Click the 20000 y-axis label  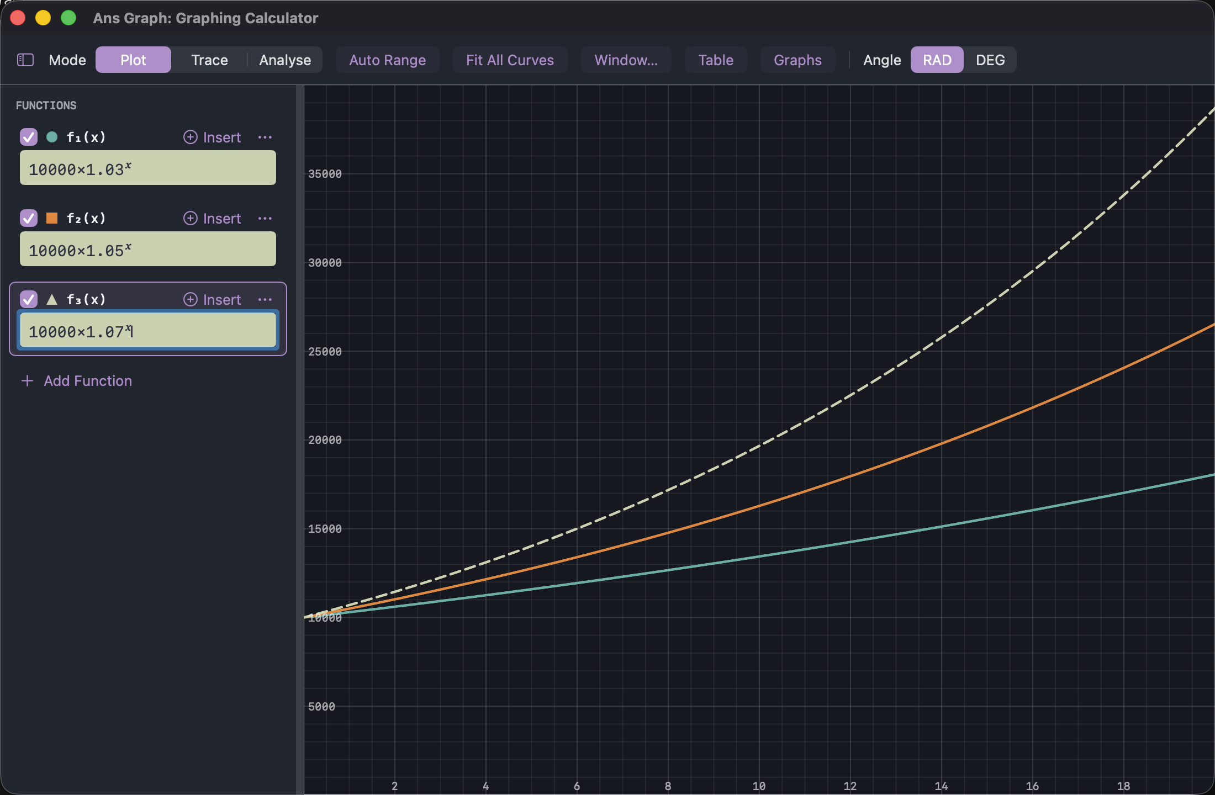[x=325, y=440]
